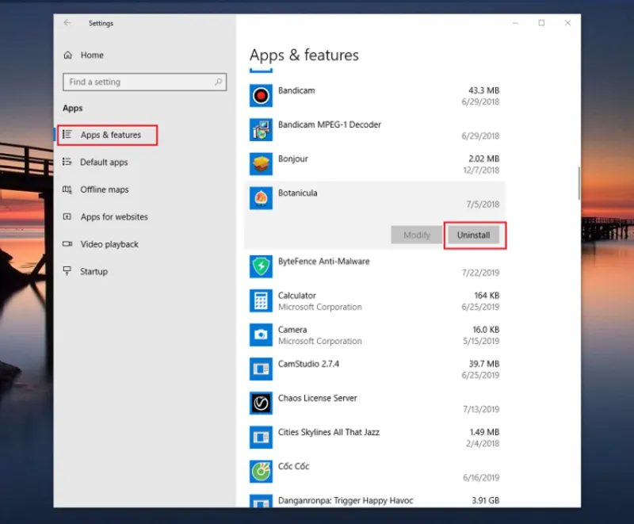Click the apps list vertical scrollbar
The width and height of the screenshot is (634, 524).
pos(579,184)
